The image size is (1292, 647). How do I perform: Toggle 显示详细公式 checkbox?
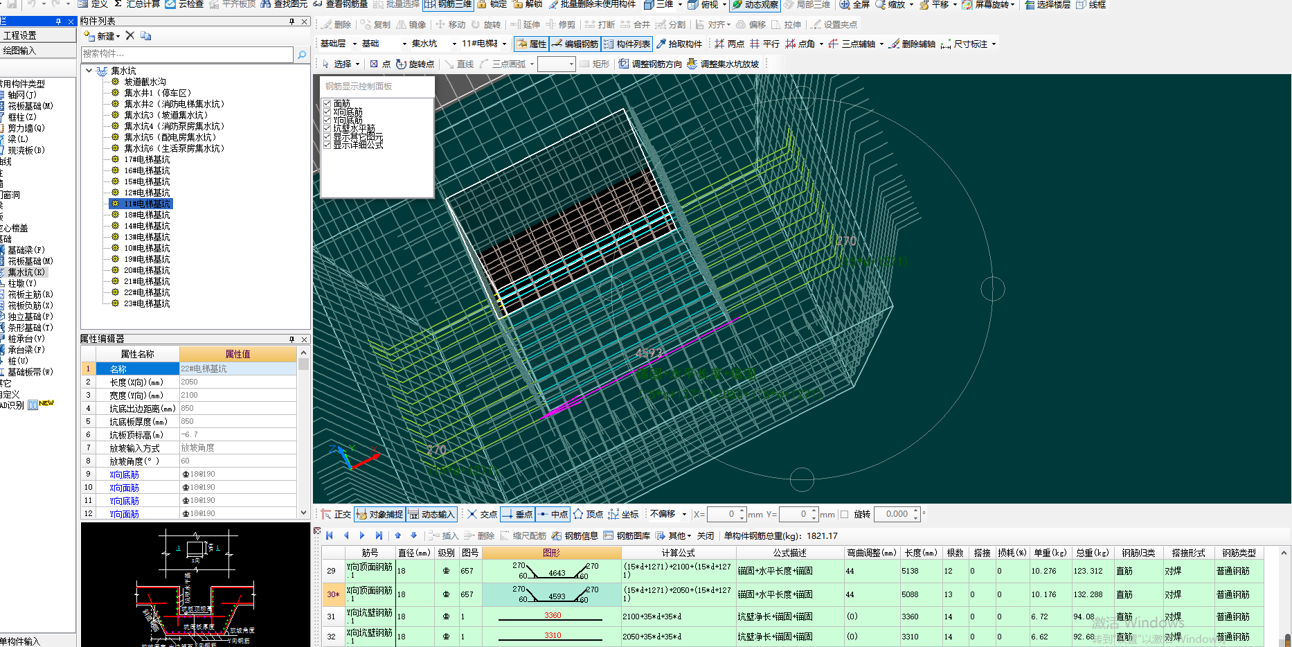coord(328,145)
